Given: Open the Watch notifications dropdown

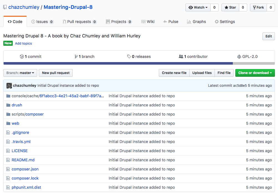Looking at the screenshot, I should coord(198,7).
